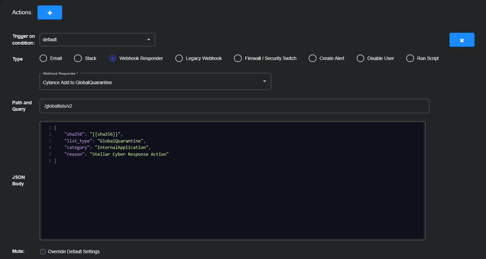
Task: Pick Firewall / Security Switch type
Action: point(238,58)
